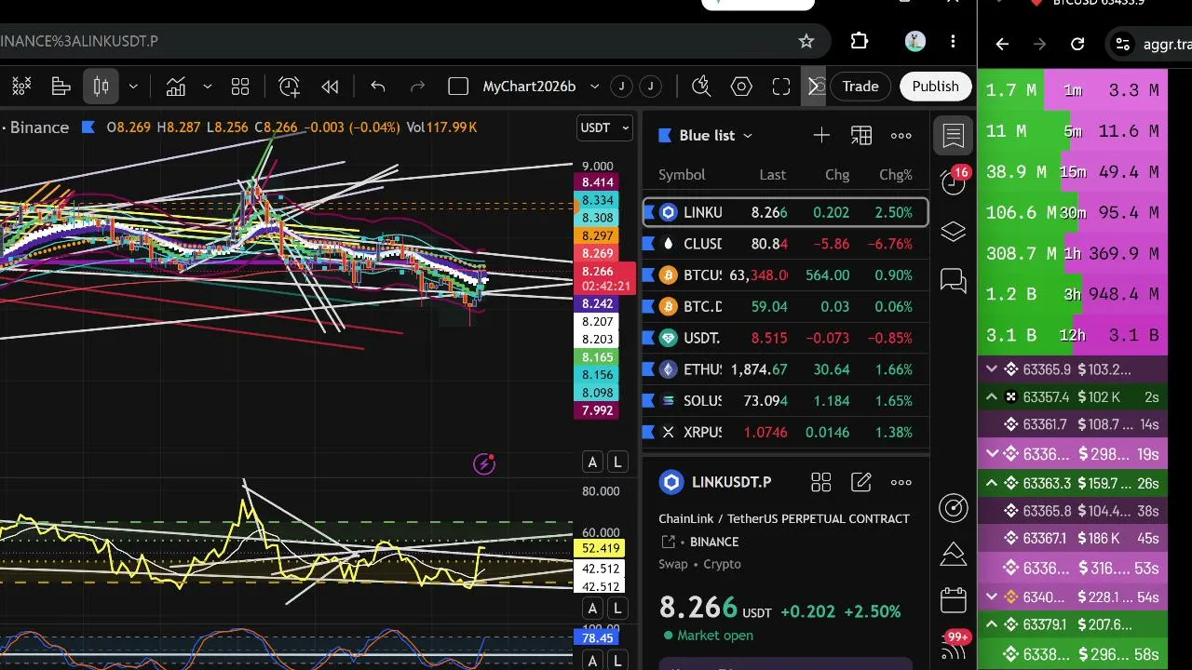
Task: Open the stacked triangles icon in right sidebar
Action: click(x=954, y=554)
